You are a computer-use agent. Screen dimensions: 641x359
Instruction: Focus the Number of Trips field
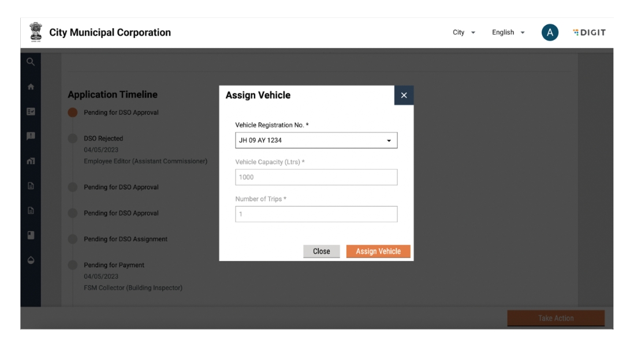pos(316,214)
